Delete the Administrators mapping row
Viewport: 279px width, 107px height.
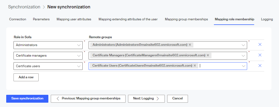[x=260, y=45]
